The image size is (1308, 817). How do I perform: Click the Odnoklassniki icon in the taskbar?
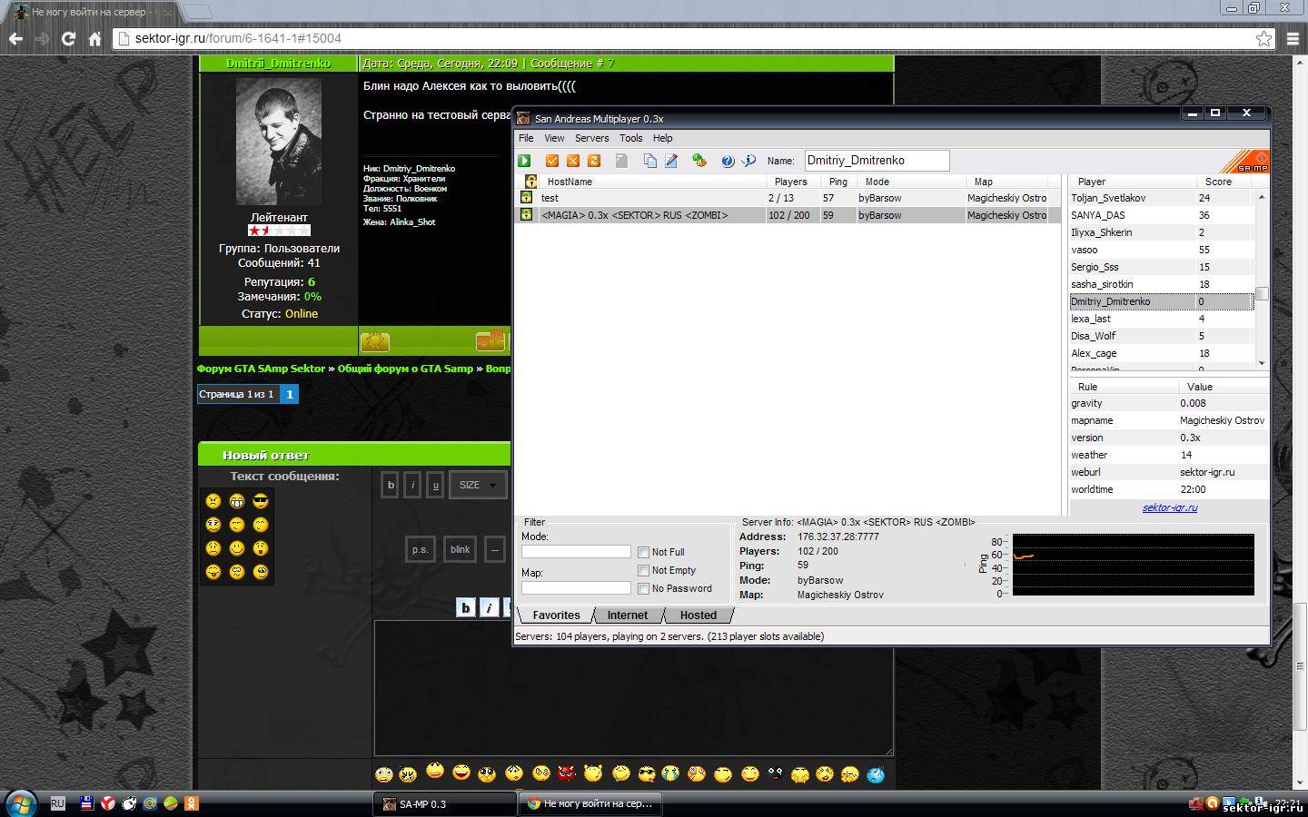point(192,803)
